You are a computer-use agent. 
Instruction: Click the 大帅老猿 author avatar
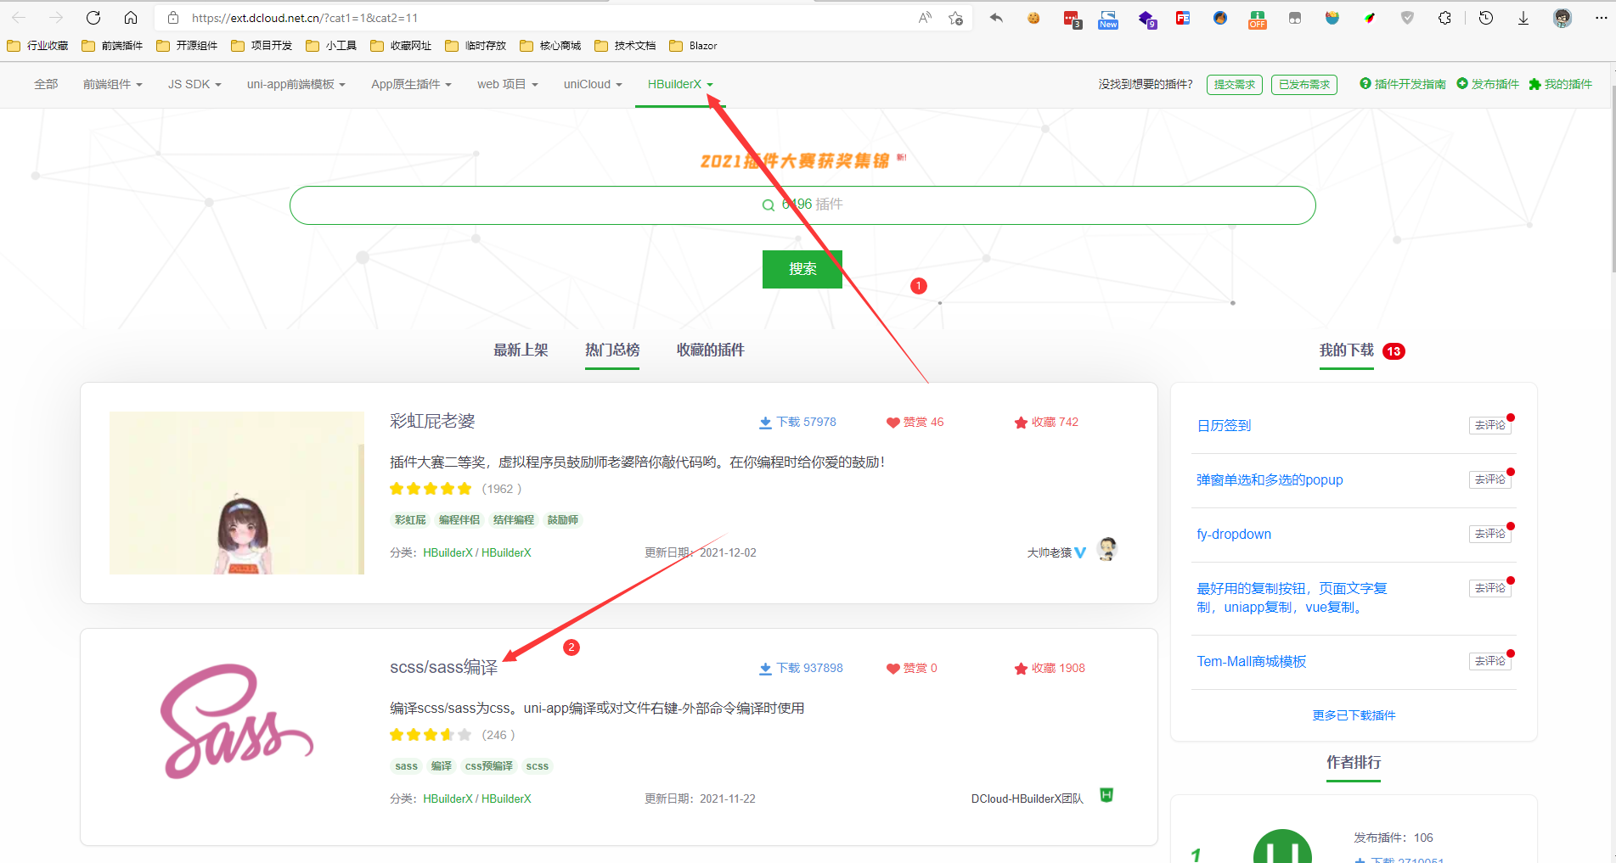point(1106,550)
